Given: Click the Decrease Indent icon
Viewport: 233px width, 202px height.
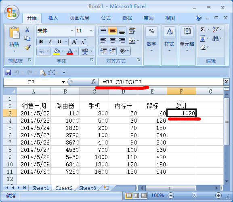Looking at the screenshot, I should coord(103,51).
